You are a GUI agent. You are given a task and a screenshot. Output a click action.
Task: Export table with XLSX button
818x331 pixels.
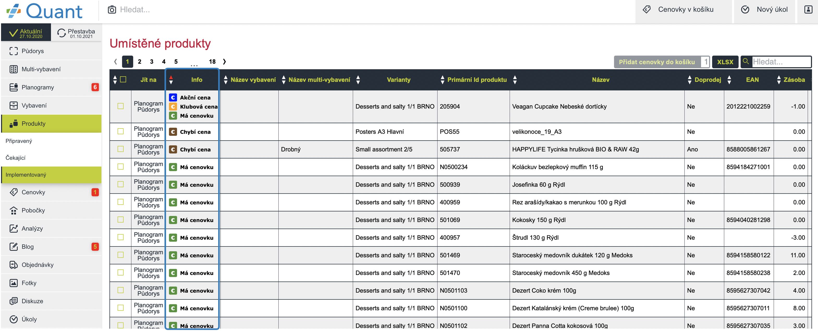(725, 62)
